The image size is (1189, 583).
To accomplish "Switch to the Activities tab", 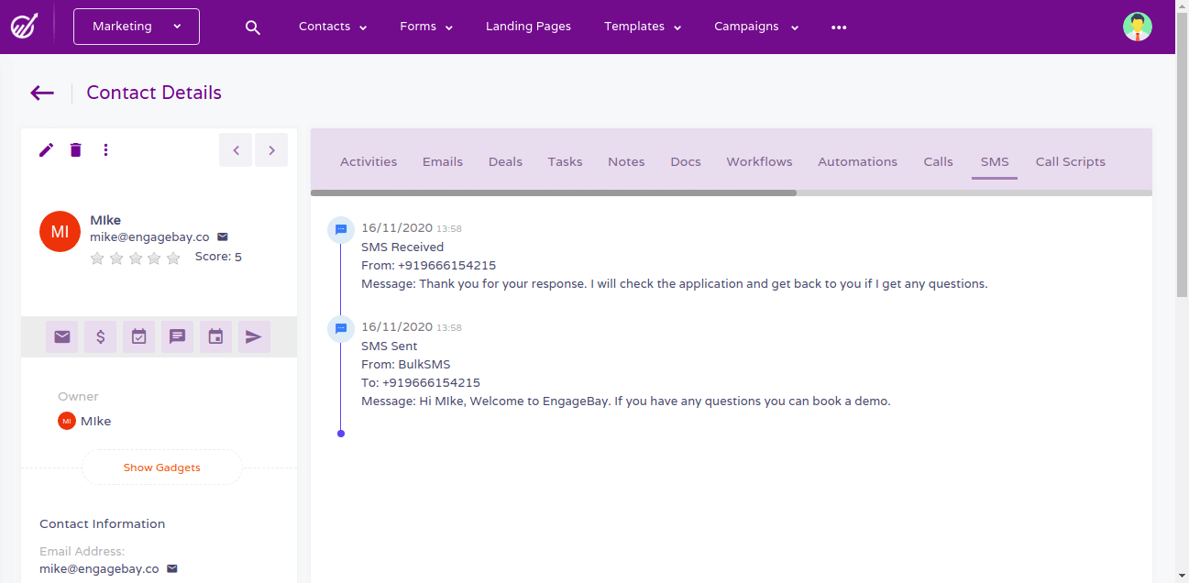I will [369, 161].
